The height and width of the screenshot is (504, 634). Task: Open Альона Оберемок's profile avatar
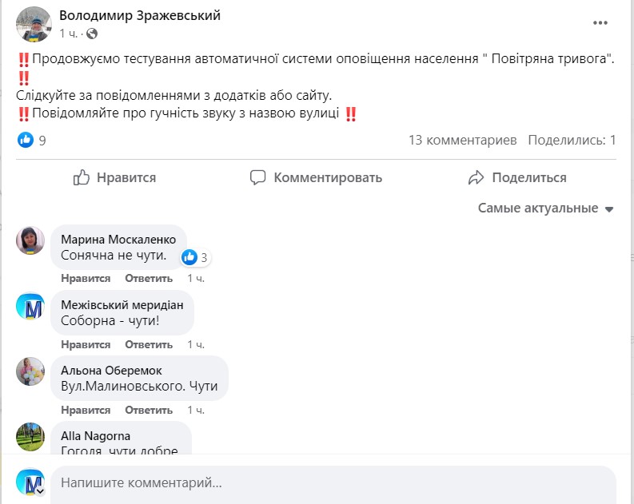point(30,371)
